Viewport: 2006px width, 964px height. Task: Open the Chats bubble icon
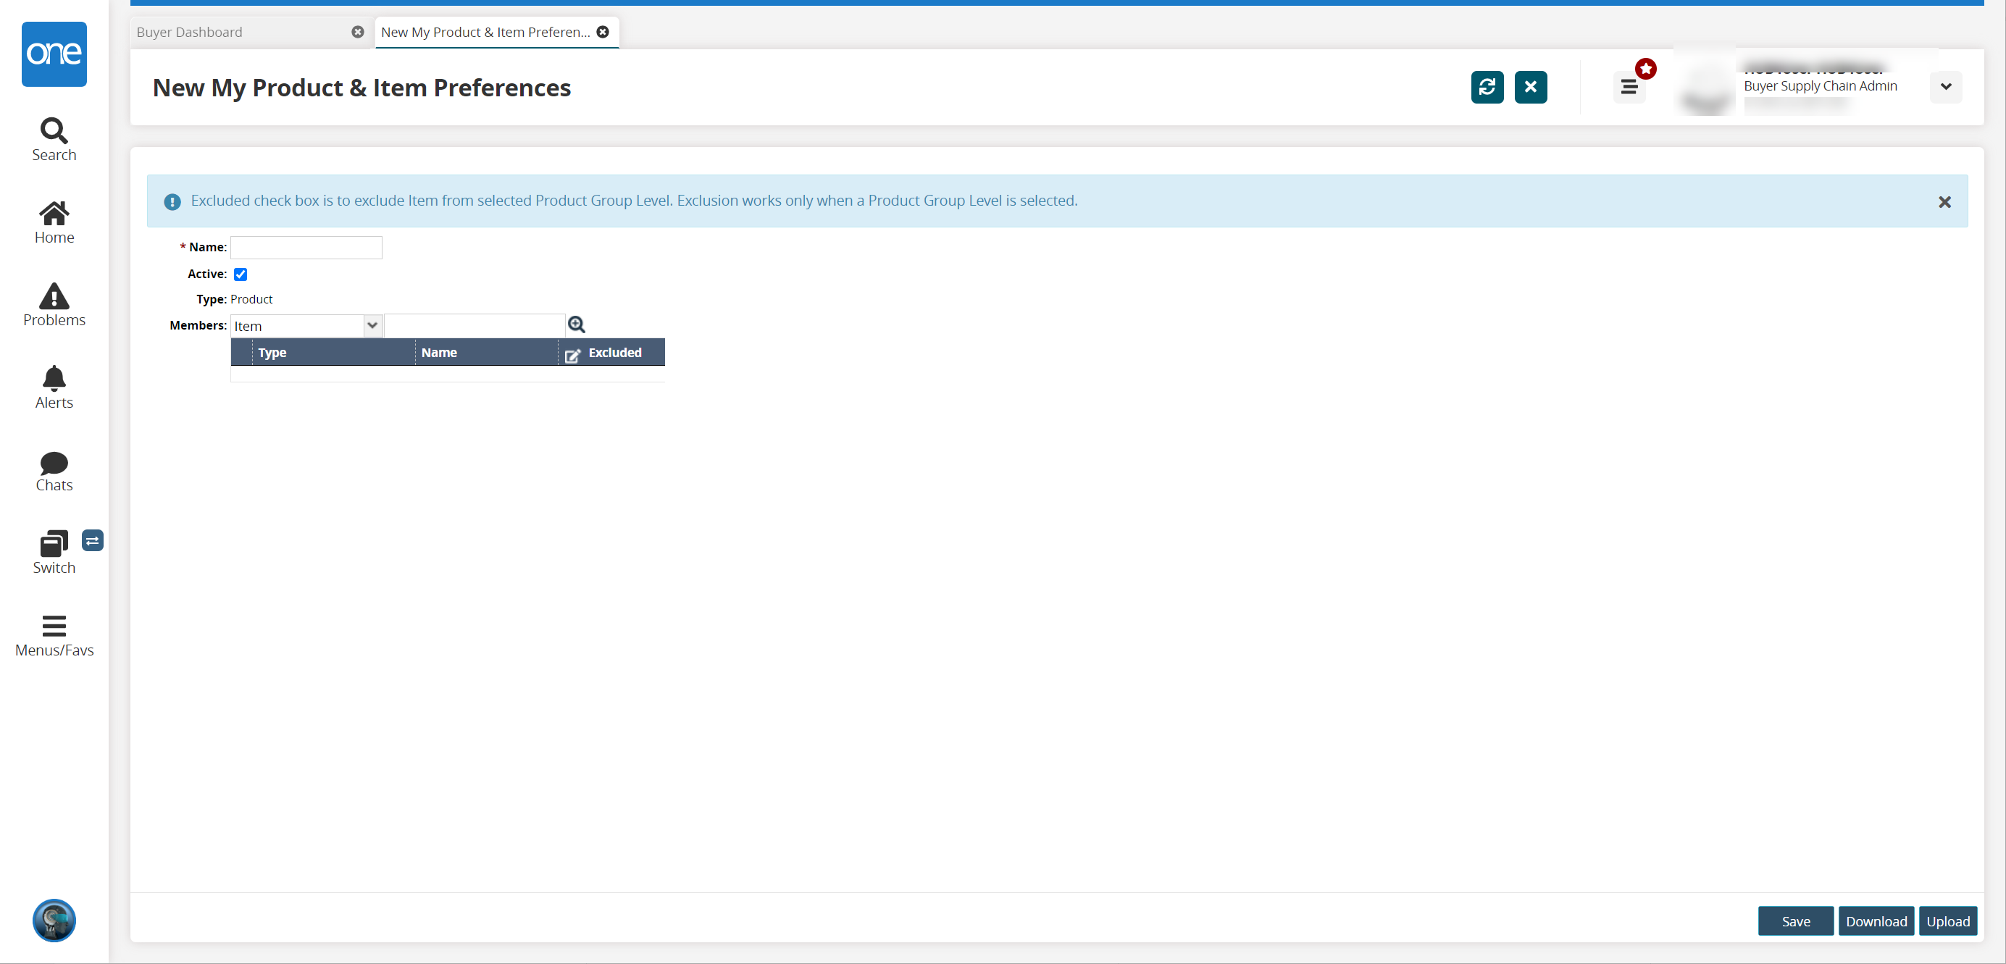54,463
